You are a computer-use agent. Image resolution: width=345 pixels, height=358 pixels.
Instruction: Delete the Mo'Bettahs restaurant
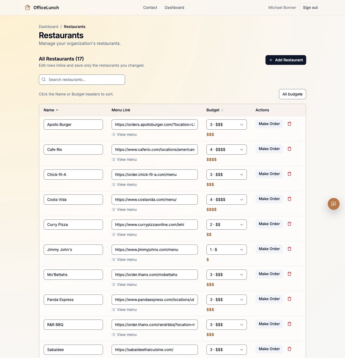point(289,274)
